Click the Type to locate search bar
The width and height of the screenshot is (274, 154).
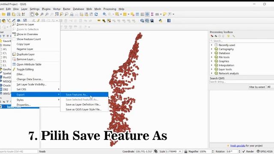pyautogui.click(x=19, y=151)
